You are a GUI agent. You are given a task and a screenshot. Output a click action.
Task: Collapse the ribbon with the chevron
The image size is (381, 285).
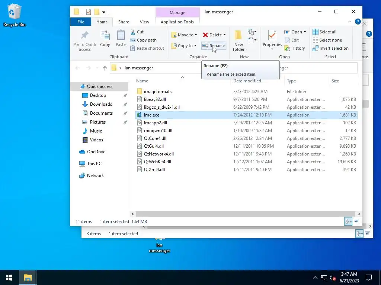tap(350, 22)
